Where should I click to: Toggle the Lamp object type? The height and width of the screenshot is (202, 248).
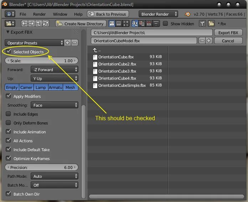[41, 87]
